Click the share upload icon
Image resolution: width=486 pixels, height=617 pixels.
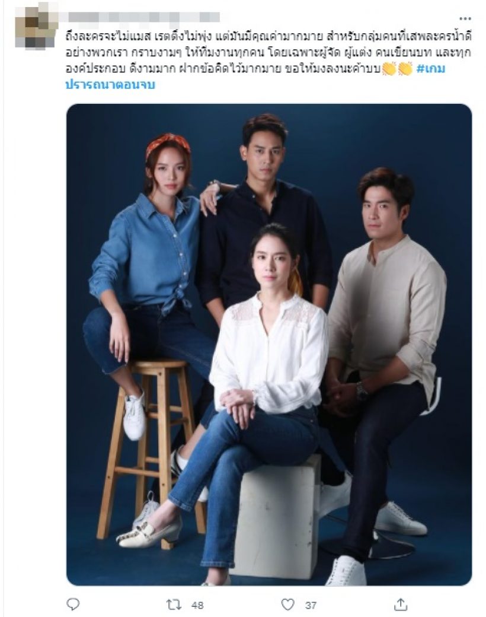click(x=400, y=603)
